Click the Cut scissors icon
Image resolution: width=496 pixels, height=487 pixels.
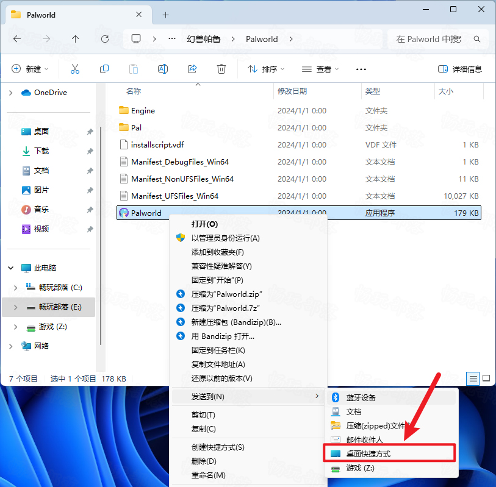[x=75, y=69]
